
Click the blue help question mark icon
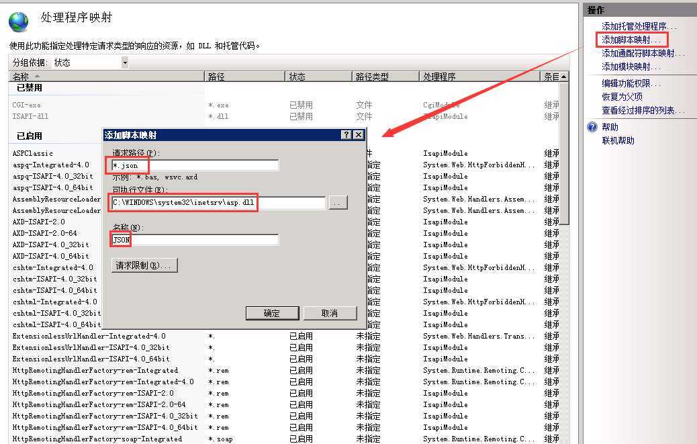click(592, 128)
